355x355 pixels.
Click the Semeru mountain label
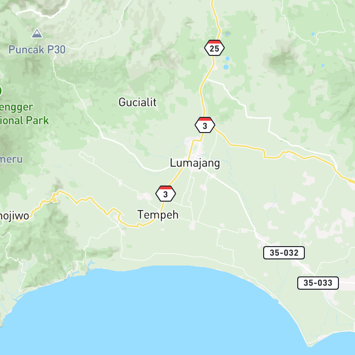click(11, 159)
